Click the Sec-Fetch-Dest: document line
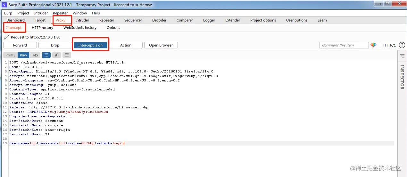Image resolution: width=407 pixels, height=177 pixels. coord(36,121)
